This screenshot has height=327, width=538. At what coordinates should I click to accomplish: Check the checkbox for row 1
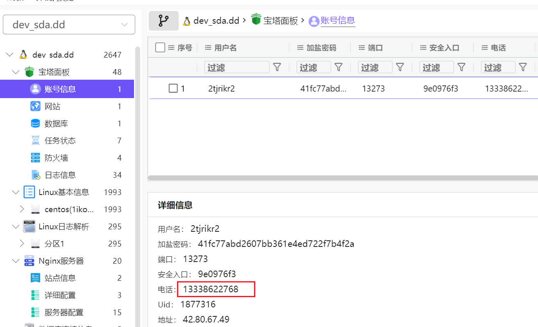pos(173,88)
